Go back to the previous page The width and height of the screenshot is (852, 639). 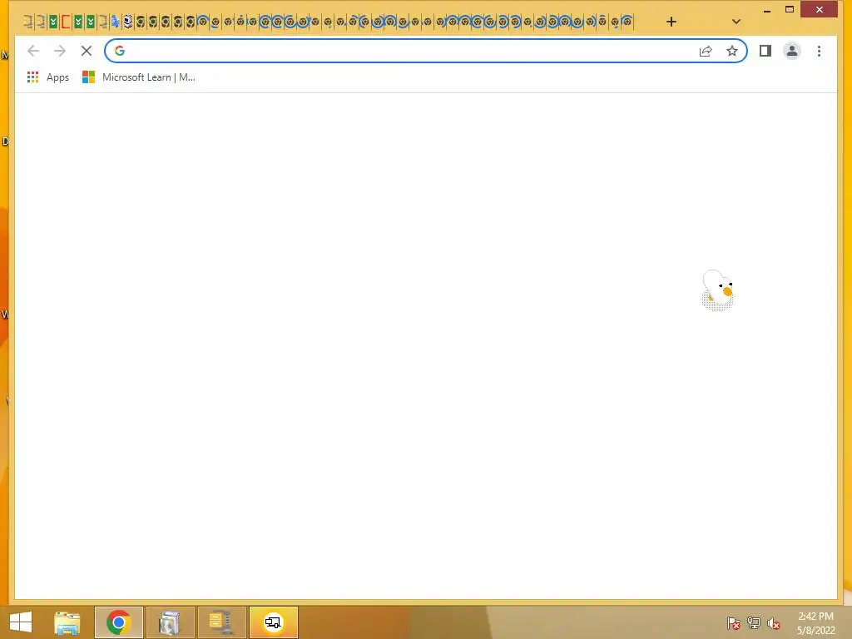pos(33,51)
